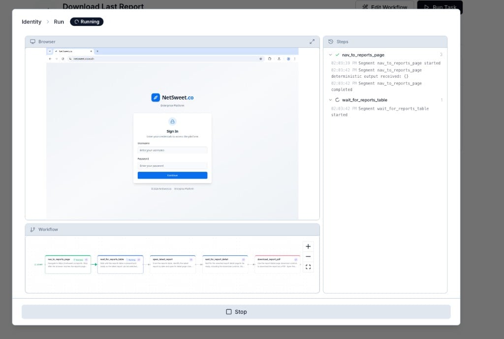504x339 pixels.
Task: Zoom out of the workflow canvas
Action: pos(308,257)
